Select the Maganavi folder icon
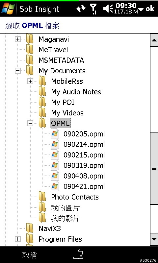Screen dimensions: 158x263 pyautogui.click(x=30, y=39)
